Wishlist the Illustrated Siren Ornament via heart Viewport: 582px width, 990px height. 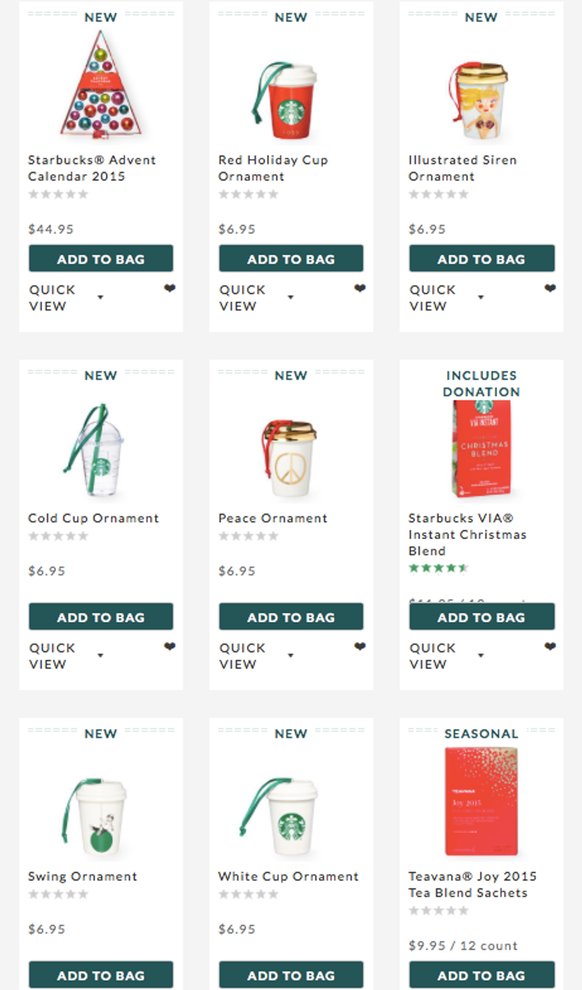click(550, 288)
